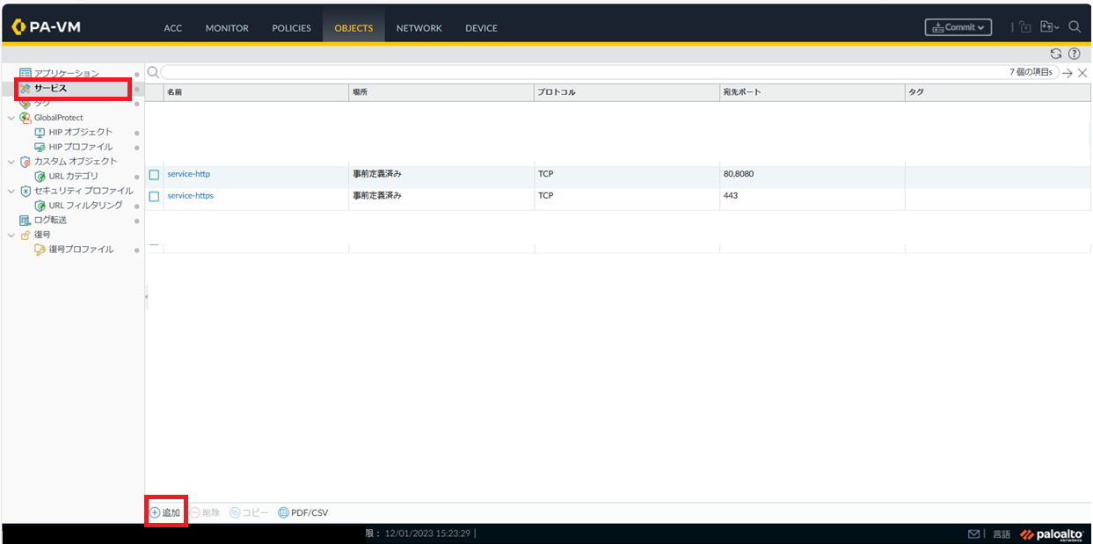
Task: Click the magnifier search icon in header
Action: 1075,27
